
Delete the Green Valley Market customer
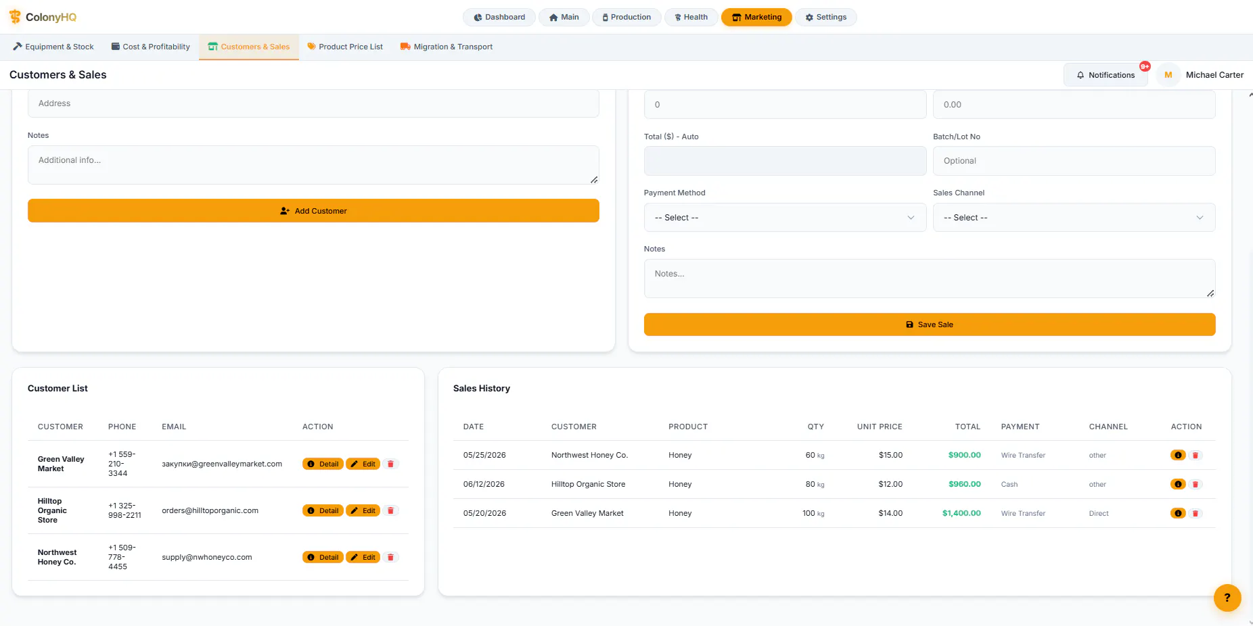(390, 464)
